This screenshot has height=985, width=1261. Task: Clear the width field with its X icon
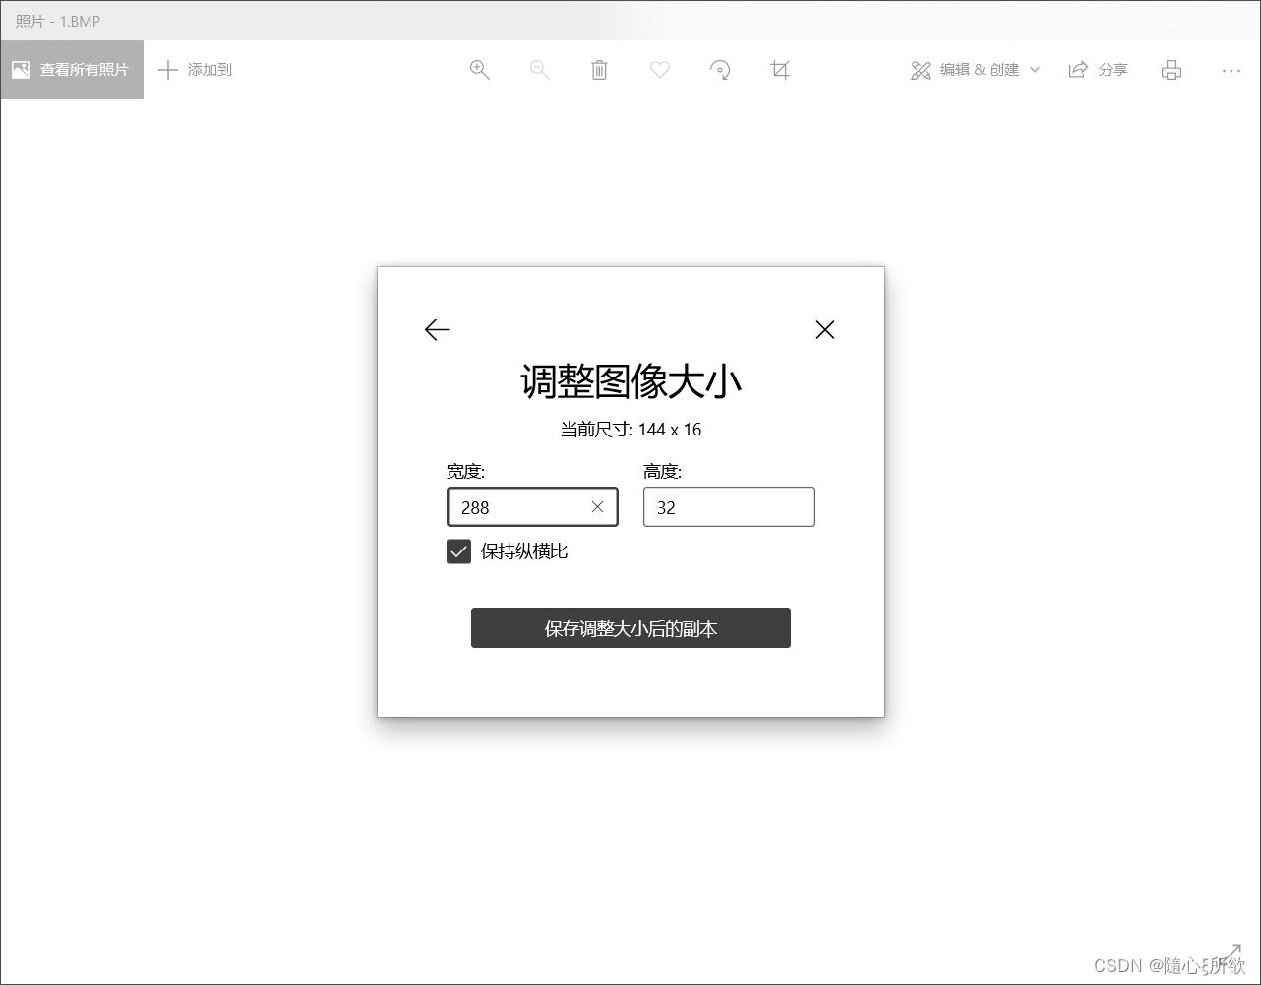[597, 507]
